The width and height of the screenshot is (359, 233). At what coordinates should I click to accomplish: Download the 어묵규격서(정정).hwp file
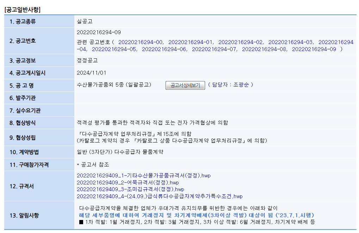(128, 183)
